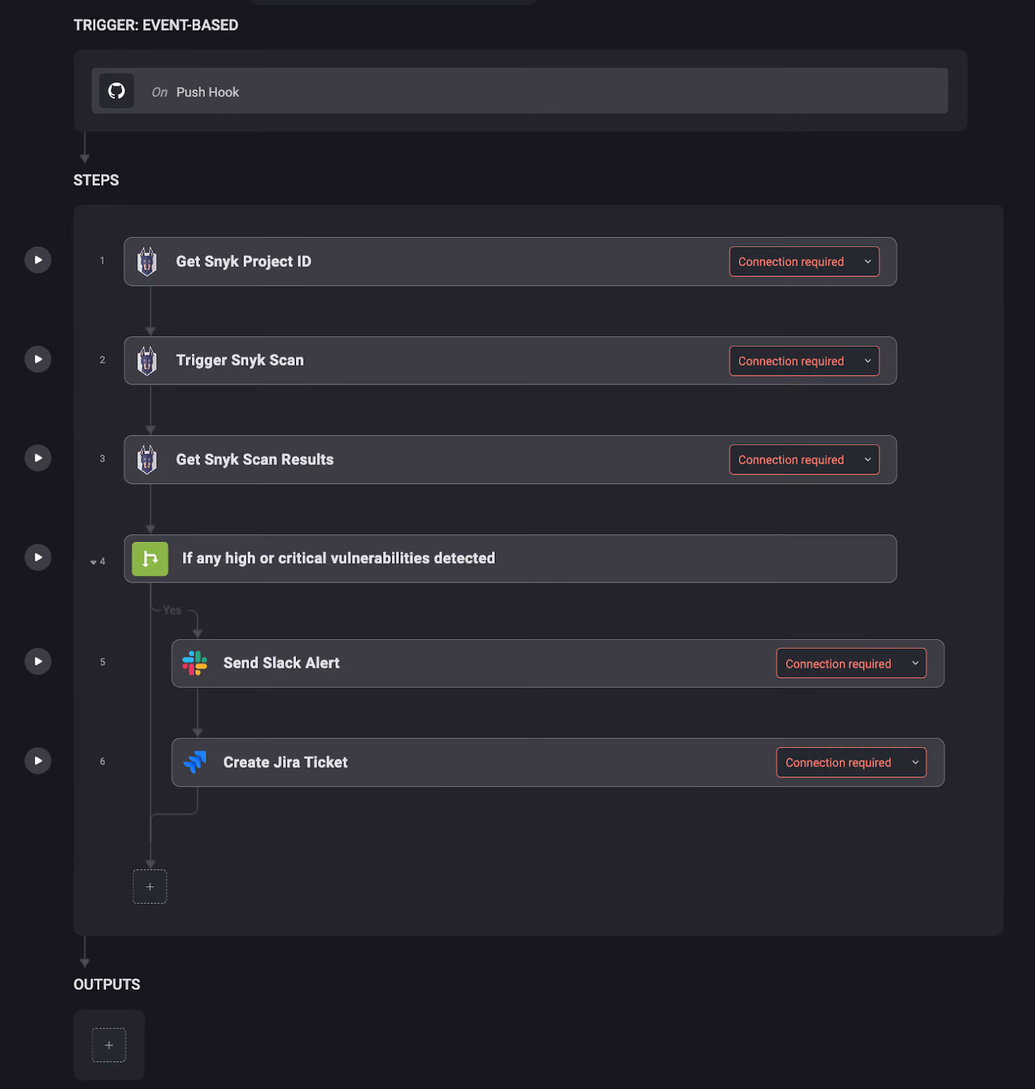Viewport: 1035px width, 1089px height.
Task: Select the On Push Hook trigger row
Action: click(520, 91)
